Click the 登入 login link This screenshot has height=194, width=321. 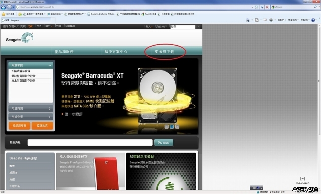coord(148,27)
